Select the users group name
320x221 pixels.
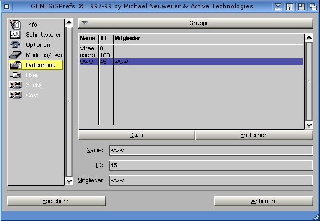[87, 55]
